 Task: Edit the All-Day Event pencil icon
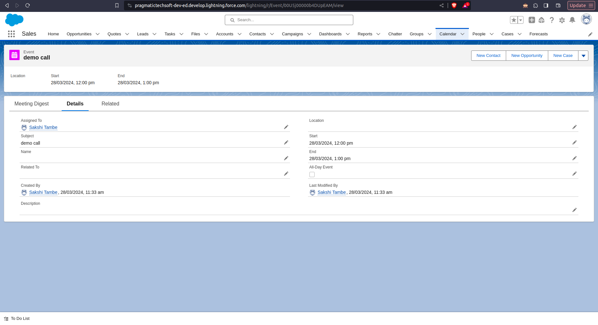pyautogui.click(x=575, y=174)
